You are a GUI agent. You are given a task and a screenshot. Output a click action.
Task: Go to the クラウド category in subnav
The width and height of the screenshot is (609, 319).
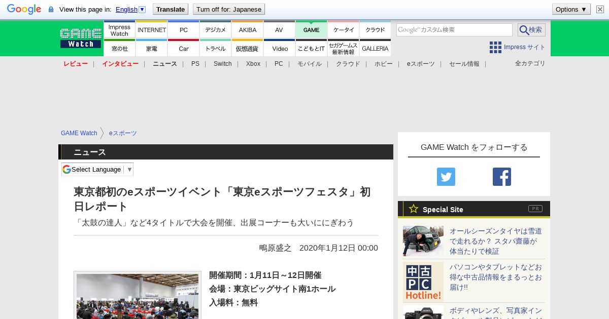[x=348, y=64]
